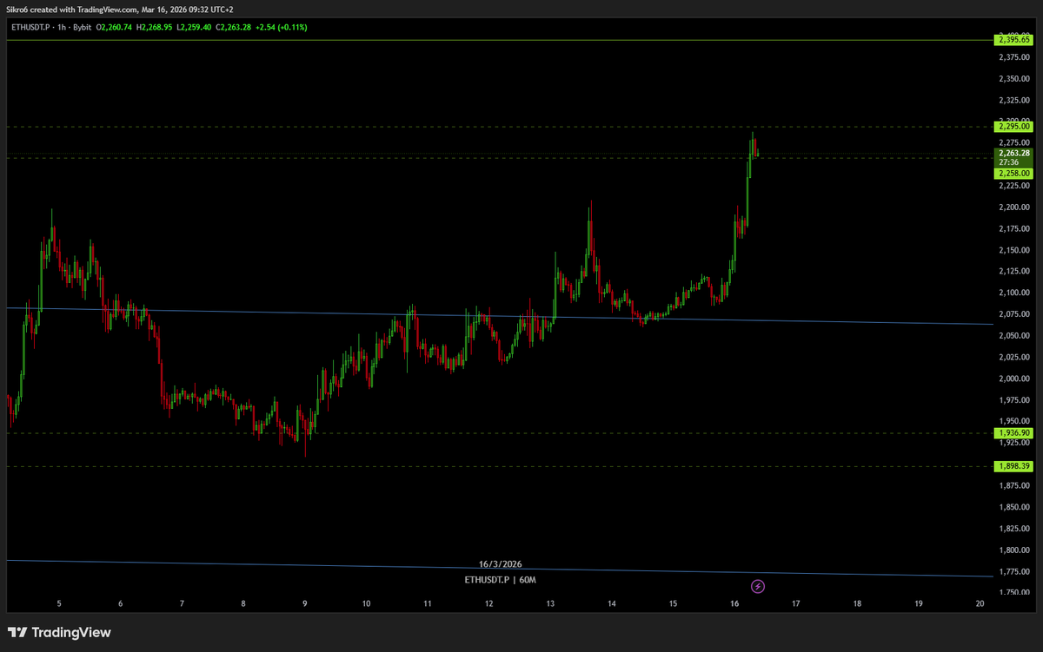The image size is (1043, 652).
Task: Click the 1h interval label in header
Action: [x=63, y=28]
